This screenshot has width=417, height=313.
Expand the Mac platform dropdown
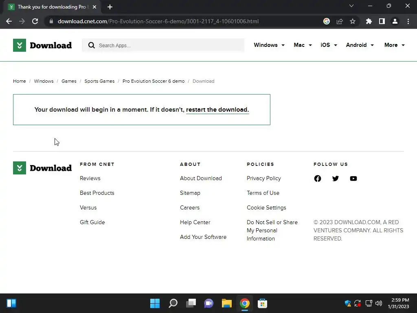[x=303, y=45]
